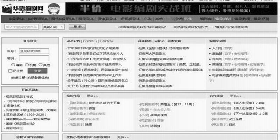The width and height of the screenshot is (280, 140).
Task: Open 编剧库 in the navigation bar
Action: (x=205, y=19)
